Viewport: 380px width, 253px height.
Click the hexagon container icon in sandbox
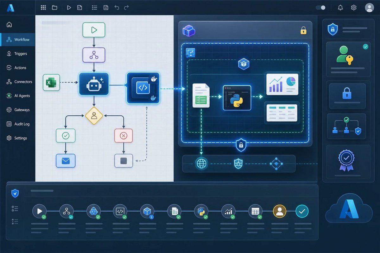point(244,64)
